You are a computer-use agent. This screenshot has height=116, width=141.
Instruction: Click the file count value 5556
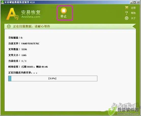[24, 49]
